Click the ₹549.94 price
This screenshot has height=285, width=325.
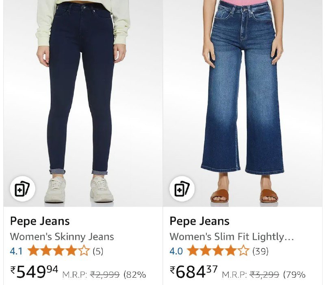pos(35,272)
